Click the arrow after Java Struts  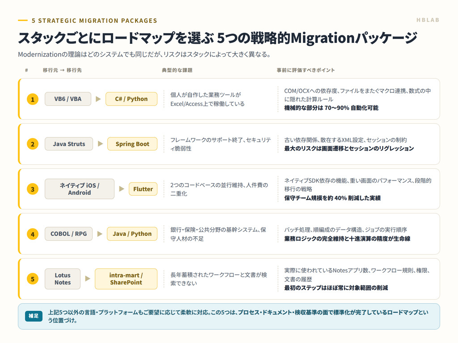101,144
